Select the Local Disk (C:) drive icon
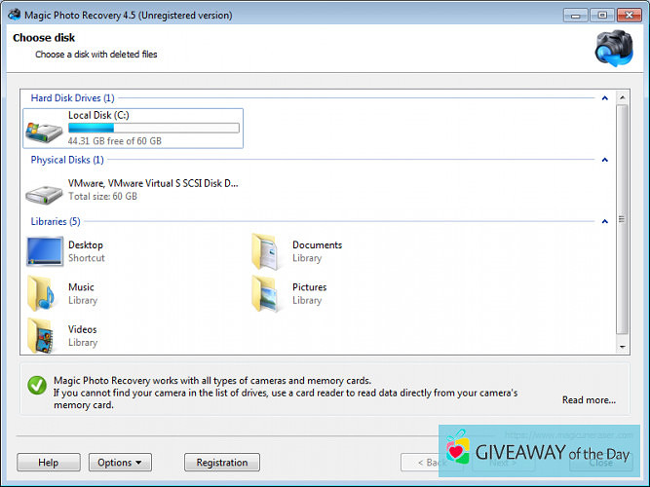This screenshot has width=650, height=487. [x=45, y=130]
